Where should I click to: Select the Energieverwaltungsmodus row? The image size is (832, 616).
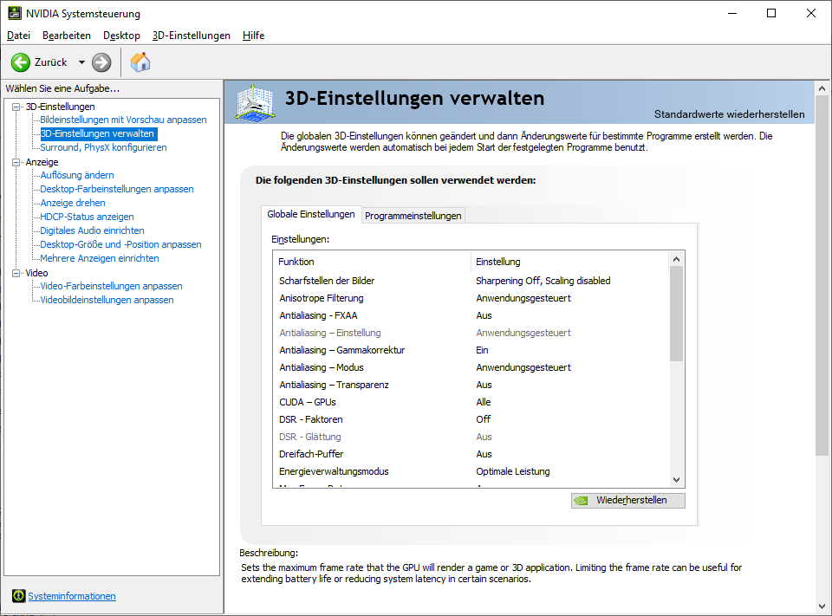(471, 471)
